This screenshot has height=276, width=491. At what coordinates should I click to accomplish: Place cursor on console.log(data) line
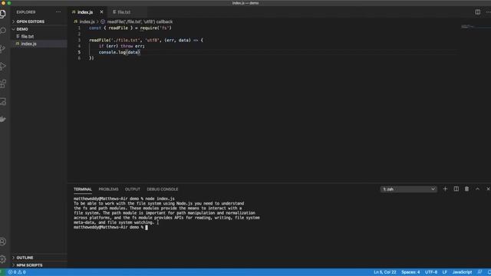(120, 52)
